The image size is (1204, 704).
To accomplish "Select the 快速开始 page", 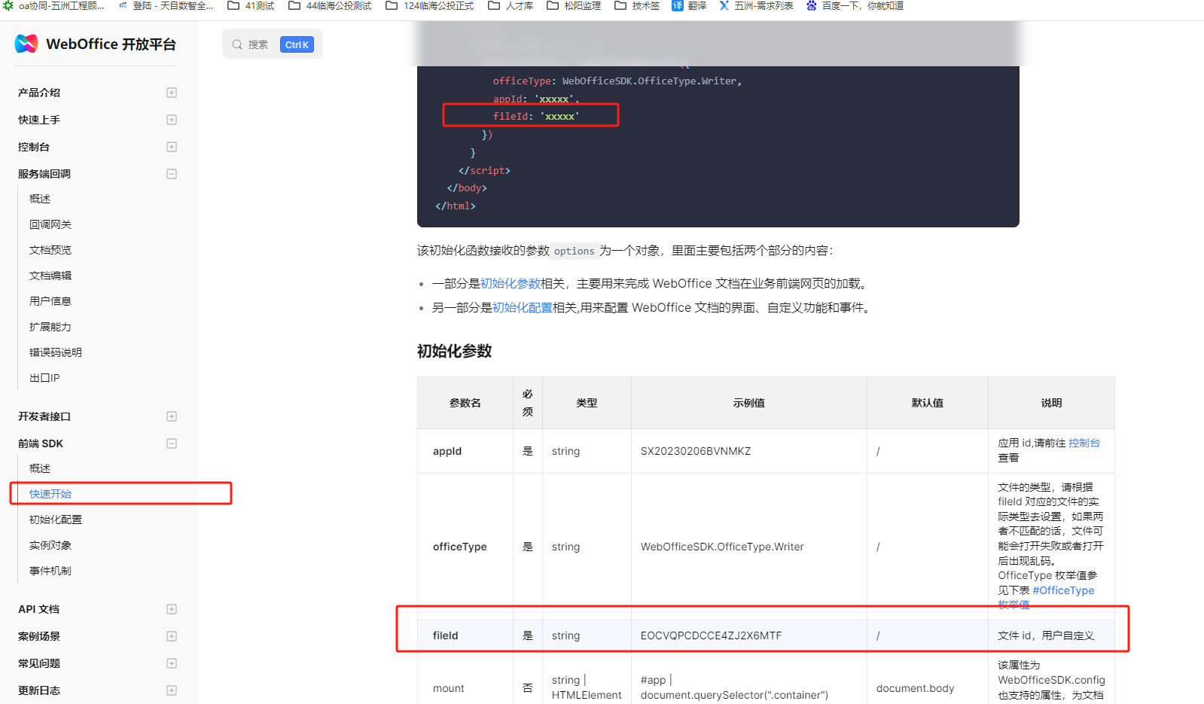I will click(50, 494).
